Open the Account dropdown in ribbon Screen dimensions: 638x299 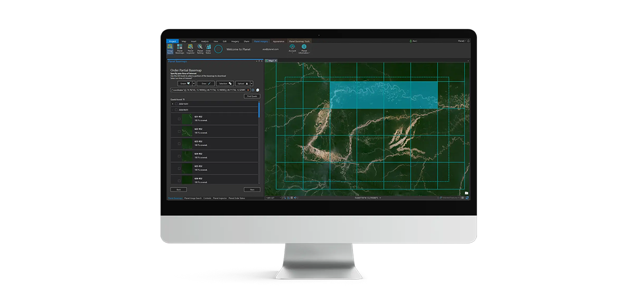click(x=292, y=49)
